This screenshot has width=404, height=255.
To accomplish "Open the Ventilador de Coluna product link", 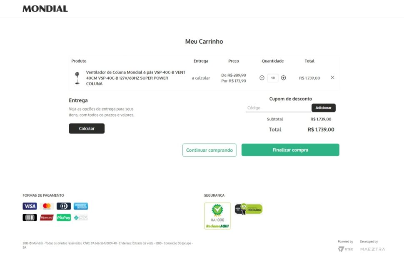I will 135,78.
